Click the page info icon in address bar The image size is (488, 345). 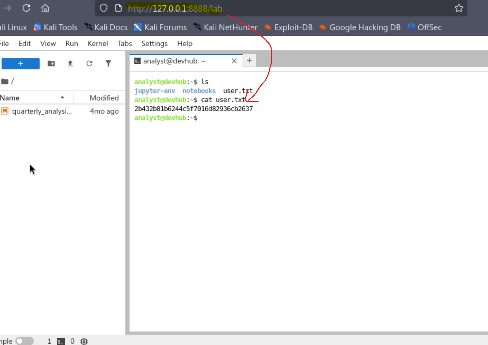118,8
